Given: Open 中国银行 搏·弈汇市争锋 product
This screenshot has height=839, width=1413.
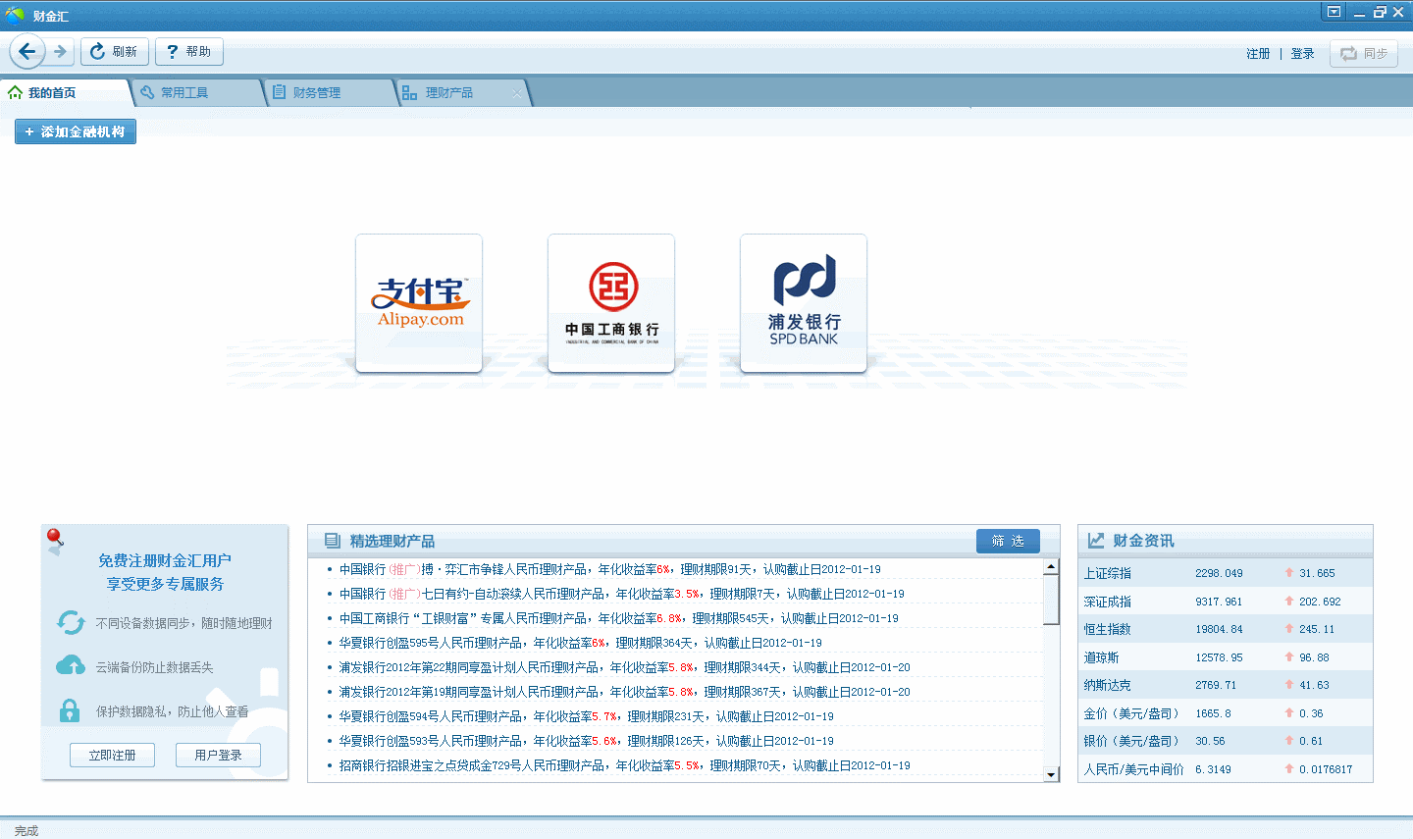Looking at the screenshot, I should 609,569.
